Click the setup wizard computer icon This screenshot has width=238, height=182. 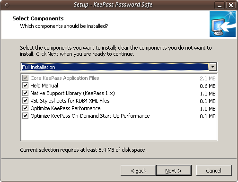(x=222, y=24)
